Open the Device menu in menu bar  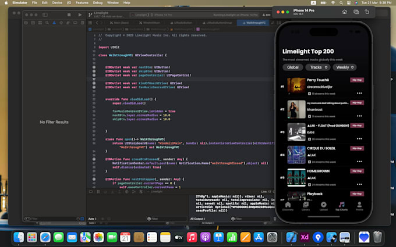tap(57, 3)
